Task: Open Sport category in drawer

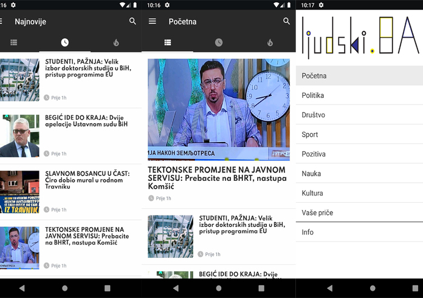Action: [x=359, y=135]
